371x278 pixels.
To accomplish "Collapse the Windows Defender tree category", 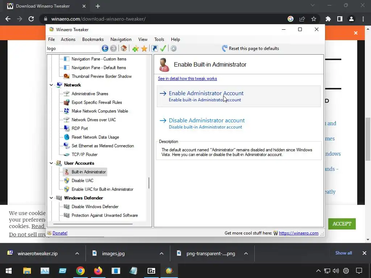I will pos(51,198).
